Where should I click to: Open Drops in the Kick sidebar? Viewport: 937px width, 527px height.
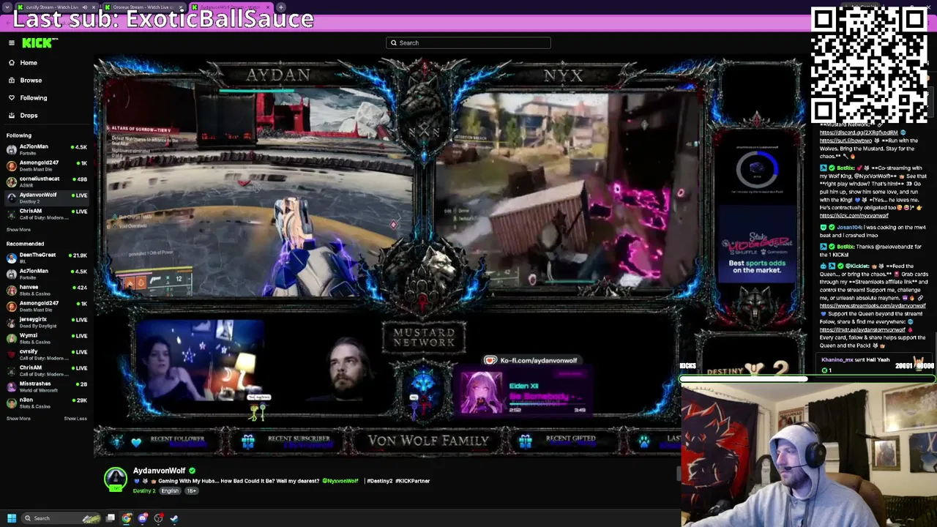[x=29, y=116]
